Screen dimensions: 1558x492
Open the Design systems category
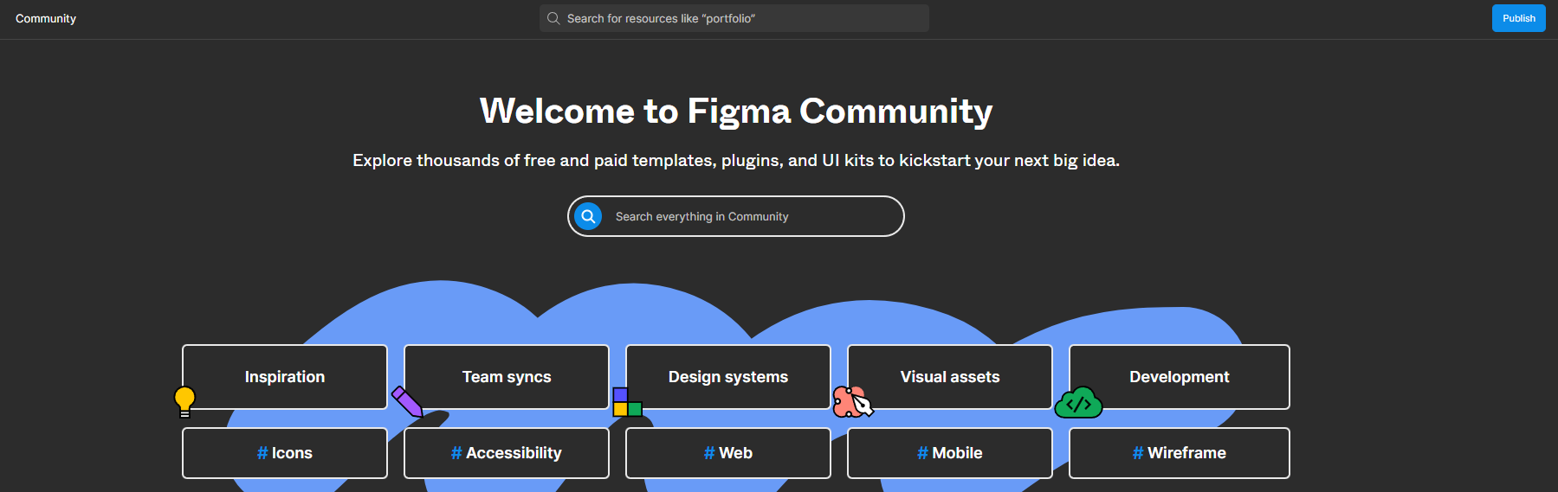pos(728,377)
